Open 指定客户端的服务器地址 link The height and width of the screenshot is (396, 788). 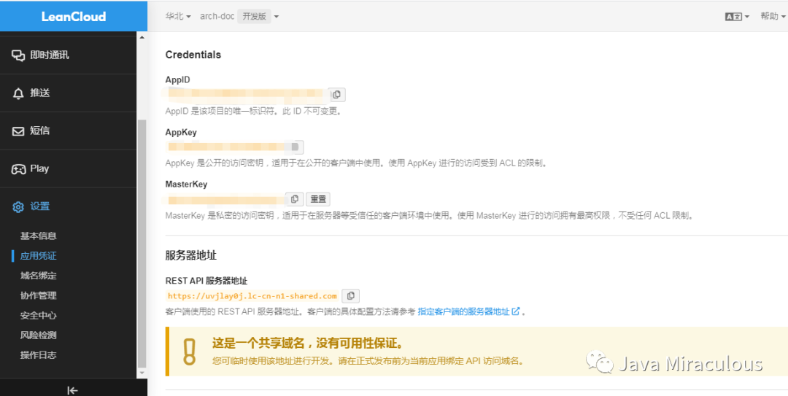(468, 311)
